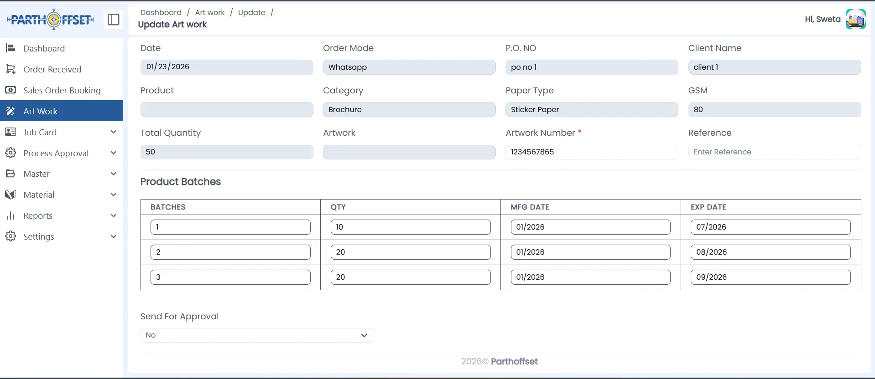Click the Job Card icon
875x379 pixels.
[10, 132]
